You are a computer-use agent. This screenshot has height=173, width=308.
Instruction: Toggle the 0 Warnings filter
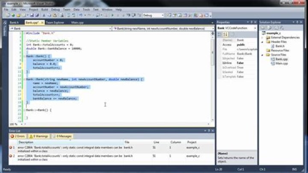pyautogui.click(x=41, y=136)
